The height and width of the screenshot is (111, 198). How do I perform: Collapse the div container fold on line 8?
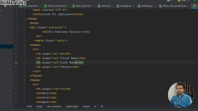(25, 27)
